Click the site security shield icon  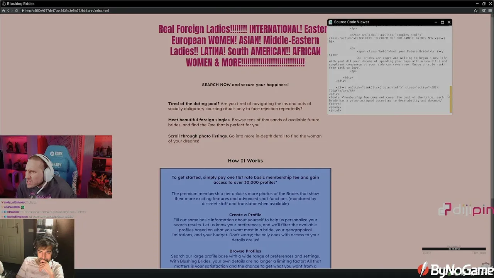[22, 10]
